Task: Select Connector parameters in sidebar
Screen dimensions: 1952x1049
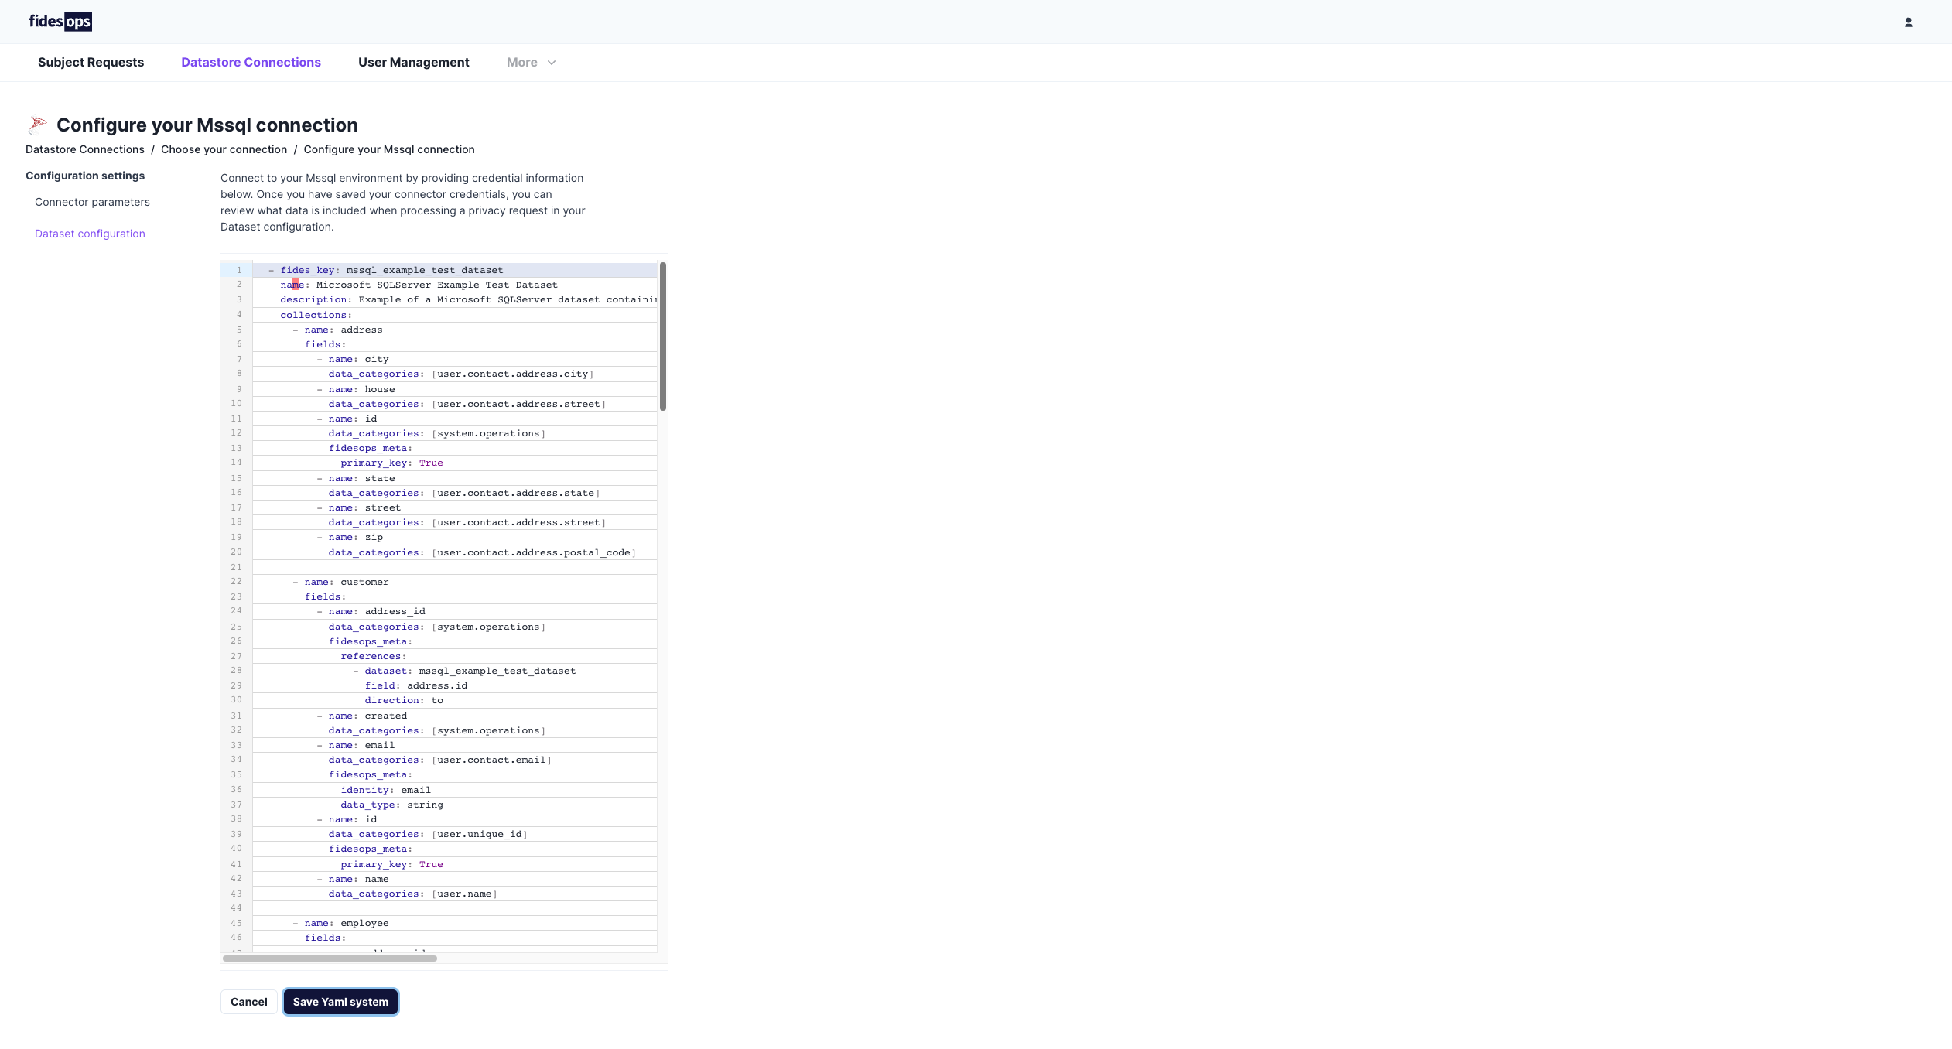Action: point(92,202)
